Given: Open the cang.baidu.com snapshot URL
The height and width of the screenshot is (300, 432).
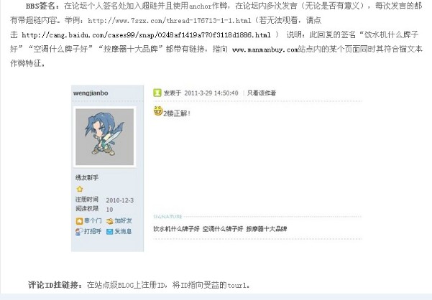Looking at the screenshot, I should tap(146, 35).
